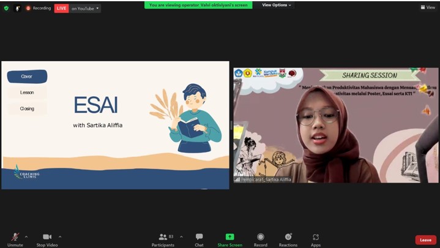
Task: Expand the arrow next to Participants
Action: point(181,236)
